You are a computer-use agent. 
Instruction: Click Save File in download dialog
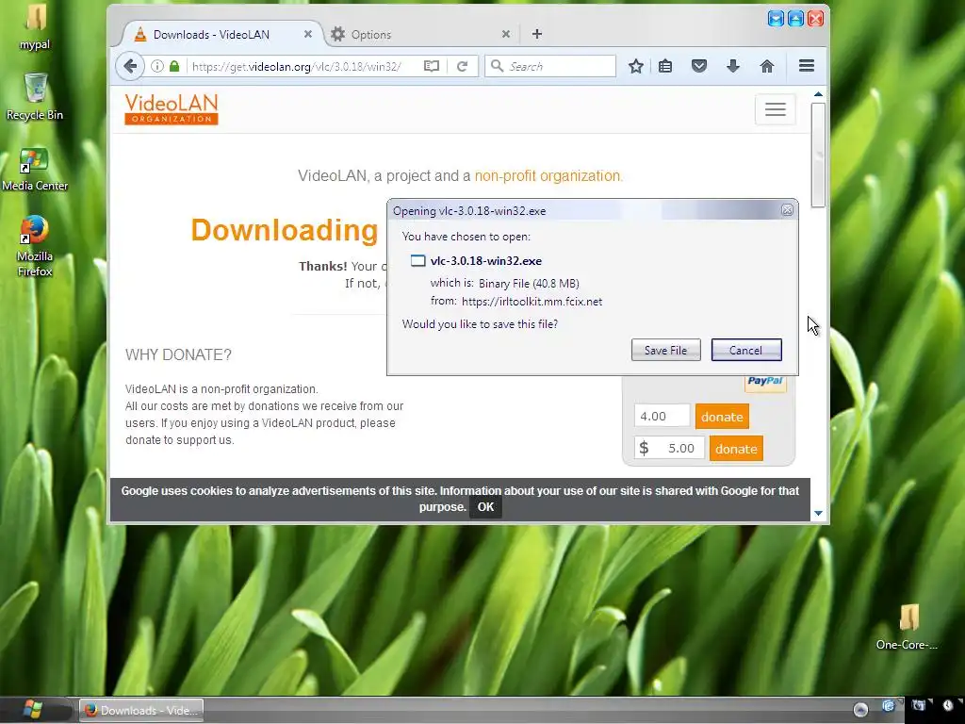point(666,350)
